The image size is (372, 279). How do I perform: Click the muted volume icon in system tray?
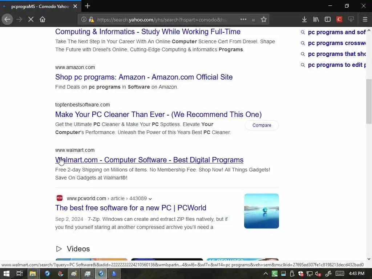tap(318, 274)
